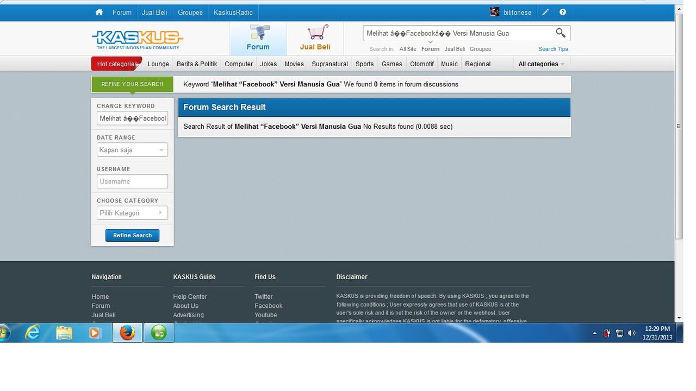Image resolution: width=696 pixels, height=391 pixels.
Task: Open the Supranatural category
Action: pyautogui.click(x=330, y=64)
